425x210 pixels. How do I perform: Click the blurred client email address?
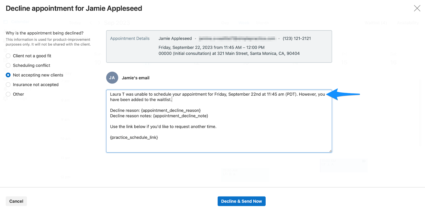[237, 39]
